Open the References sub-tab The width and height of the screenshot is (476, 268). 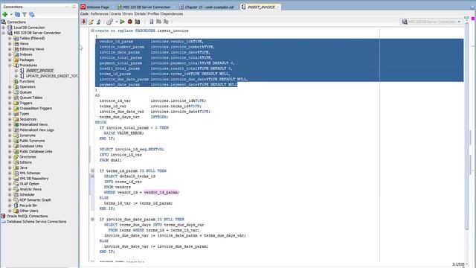point(100,14)
